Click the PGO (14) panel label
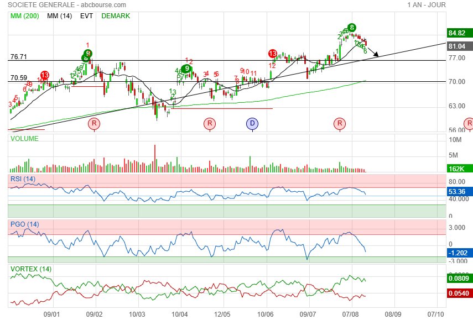 pyautogui.click(x=25, y=224)
